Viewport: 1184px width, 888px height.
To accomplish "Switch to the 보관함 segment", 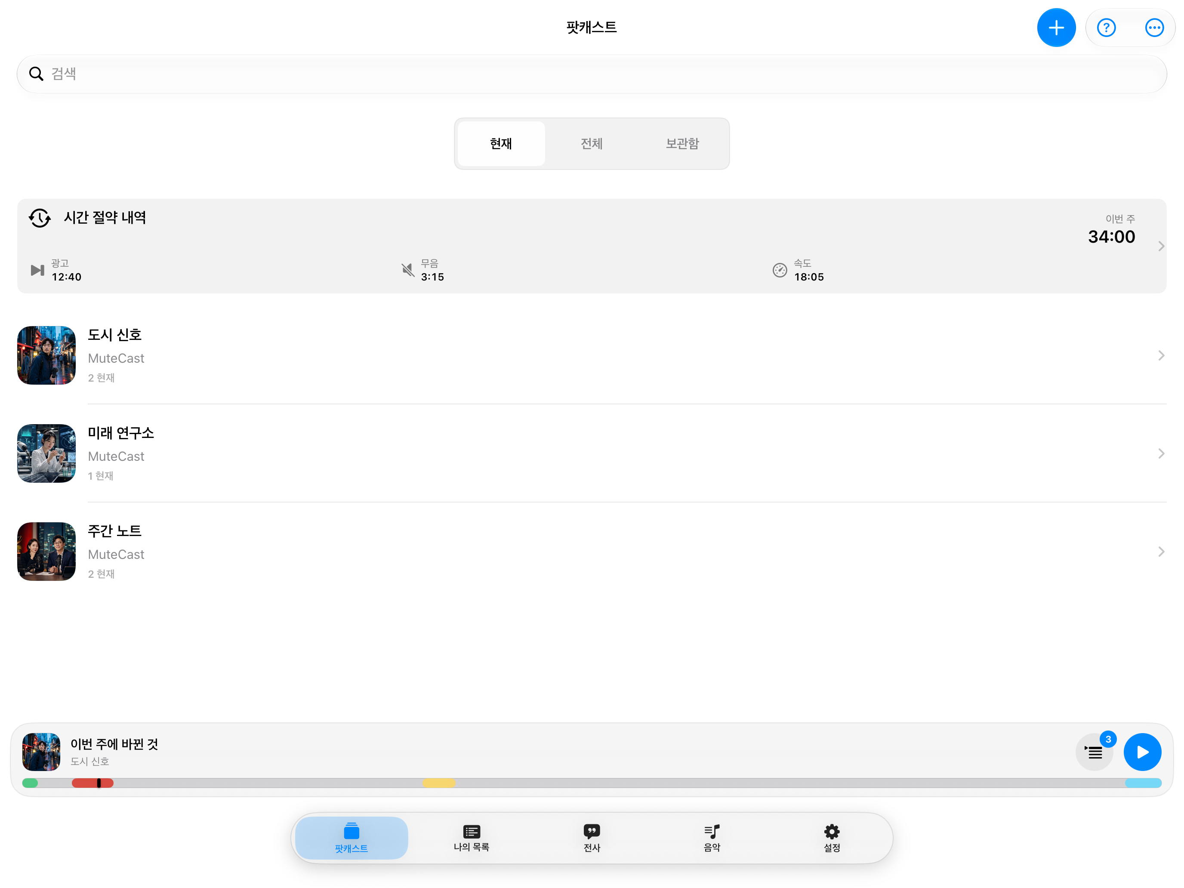I will pos(682,143).
